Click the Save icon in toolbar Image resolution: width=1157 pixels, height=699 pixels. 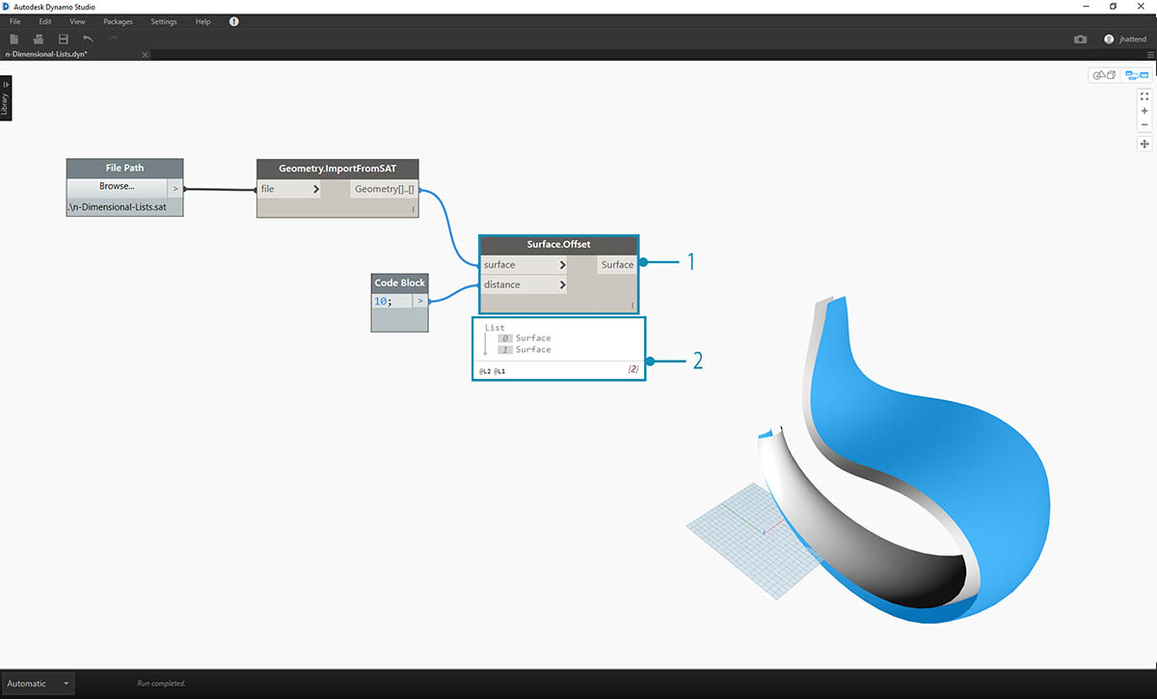(x=64, y=40)
